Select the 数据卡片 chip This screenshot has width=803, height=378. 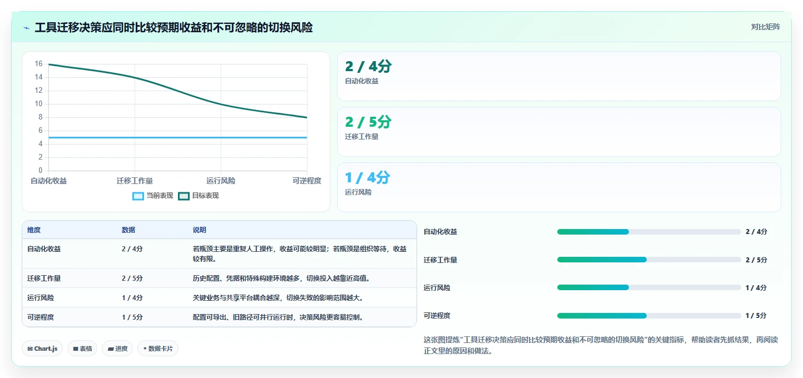point(158,349)
